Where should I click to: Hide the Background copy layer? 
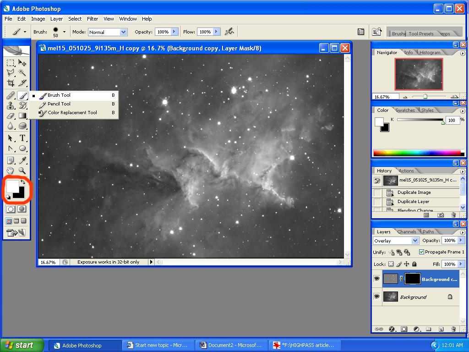pyautogui.click(x=376, y=279)
